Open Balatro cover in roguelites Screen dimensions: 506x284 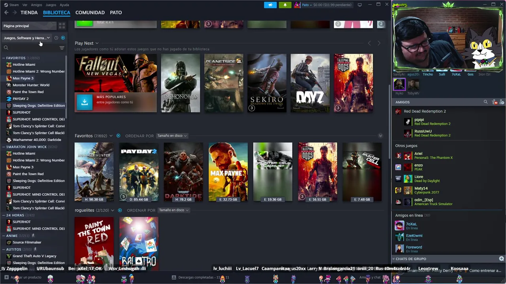pos(139,244)
